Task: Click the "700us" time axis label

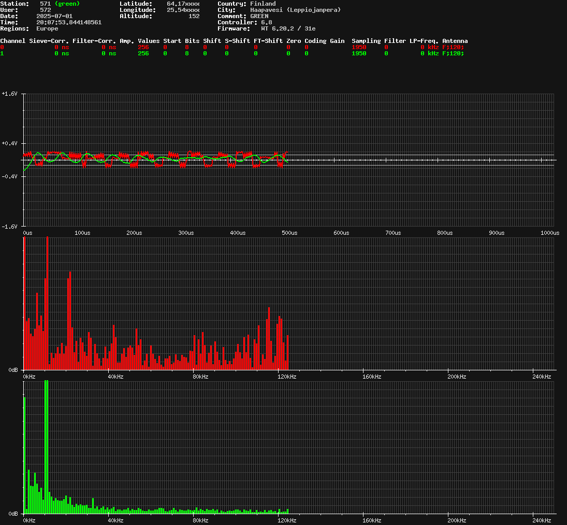Action: [393, 233]
